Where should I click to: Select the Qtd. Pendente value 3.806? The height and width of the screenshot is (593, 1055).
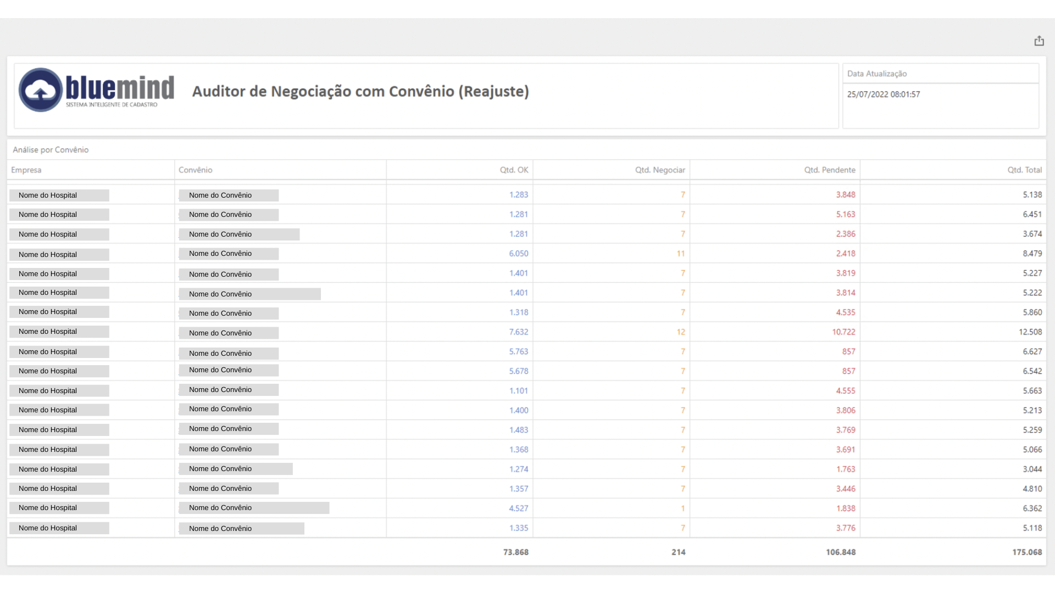tap(846, 411)
